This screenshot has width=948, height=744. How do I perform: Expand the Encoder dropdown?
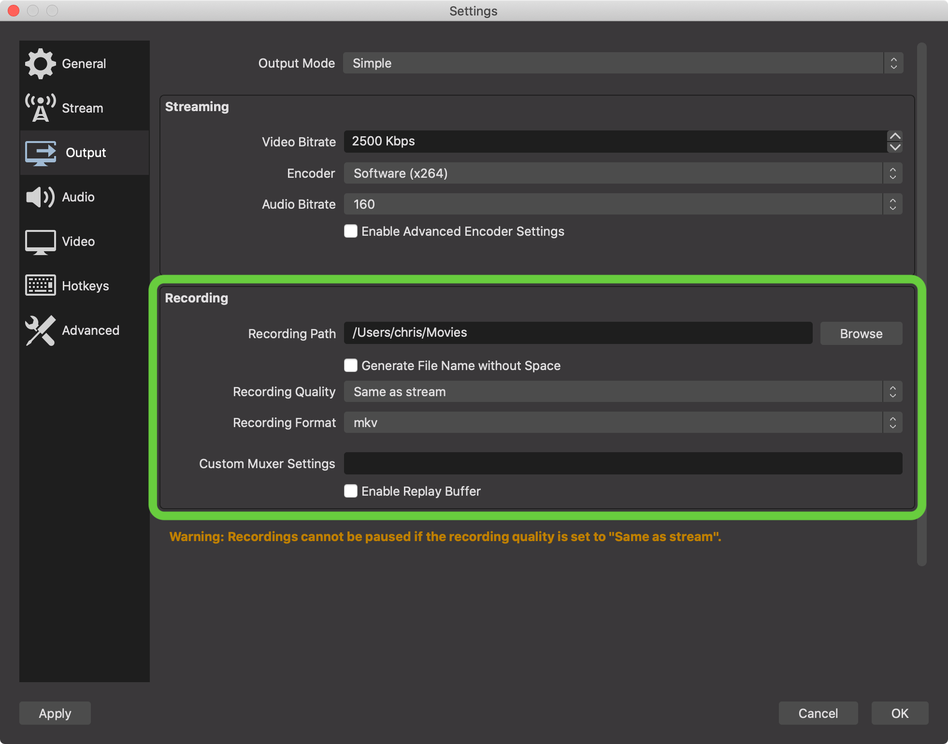click(622, 173)
